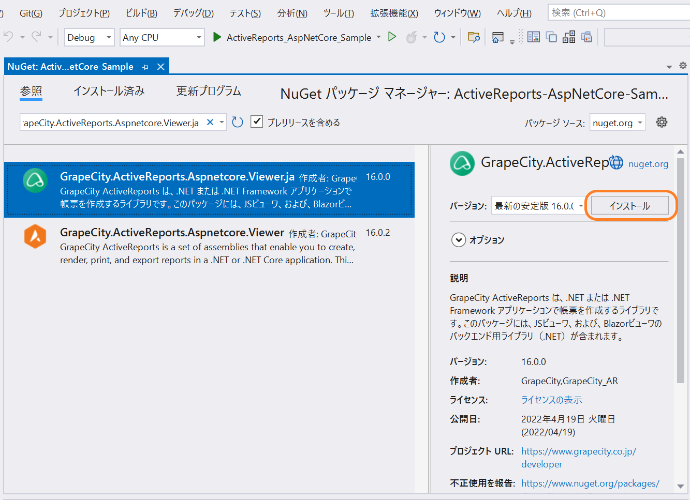Open the テスト(S) menu
The height and width of the screenshot is (500, 690).
pos(245,13)
